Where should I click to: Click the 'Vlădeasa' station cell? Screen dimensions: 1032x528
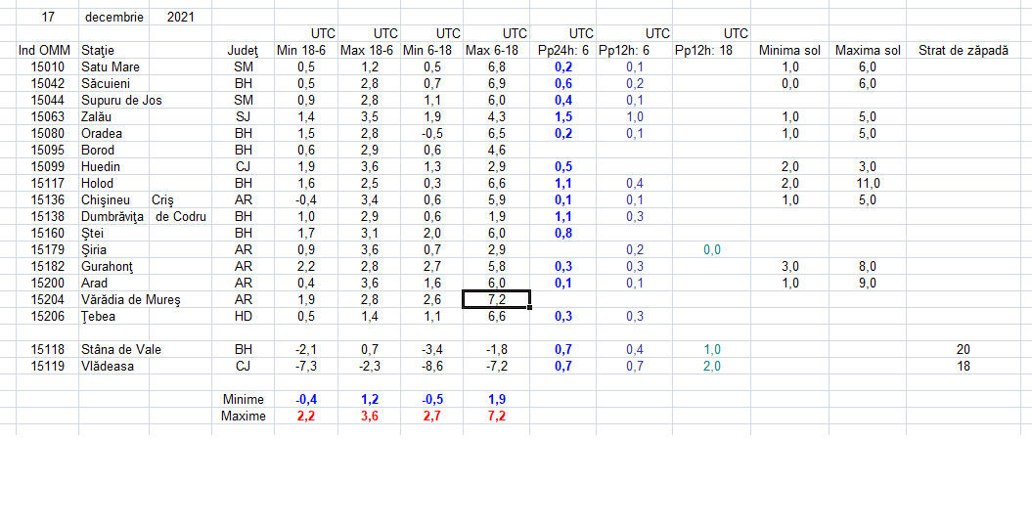113,367
